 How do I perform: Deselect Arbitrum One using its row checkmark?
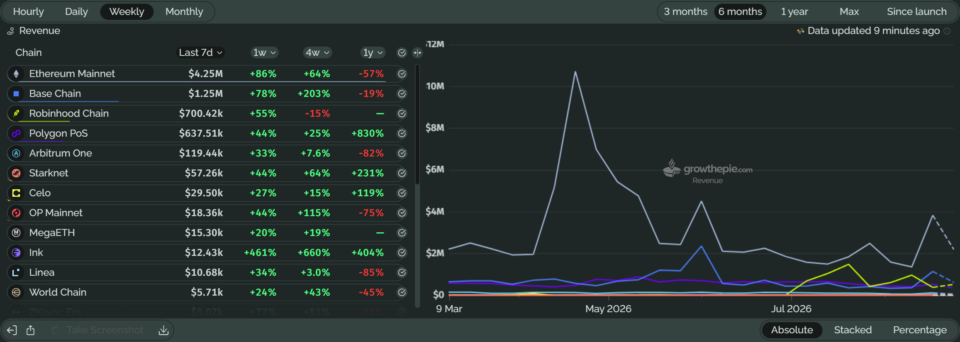pos(402,153)
